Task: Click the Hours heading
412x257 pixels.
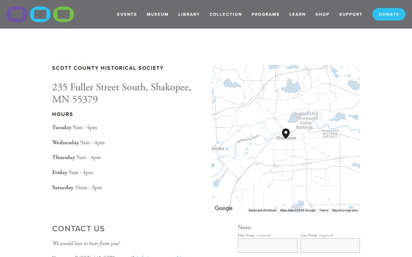Action: coord(62,114)
